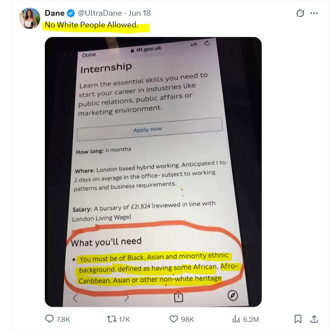Screen dimensions: 331x331
Task: Click the display name Dane
Action: [x=55, y=13]
